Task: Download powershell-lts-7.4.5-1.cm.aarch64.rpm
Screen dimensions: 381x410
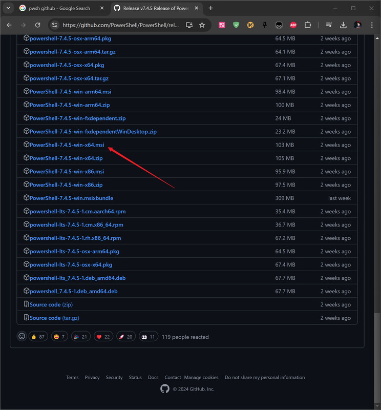Action: (x=78, y=212)
